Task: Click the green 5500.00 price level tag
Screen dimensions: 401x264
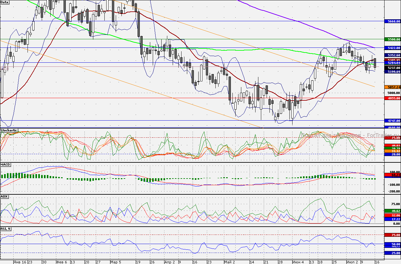Action: 392,39
